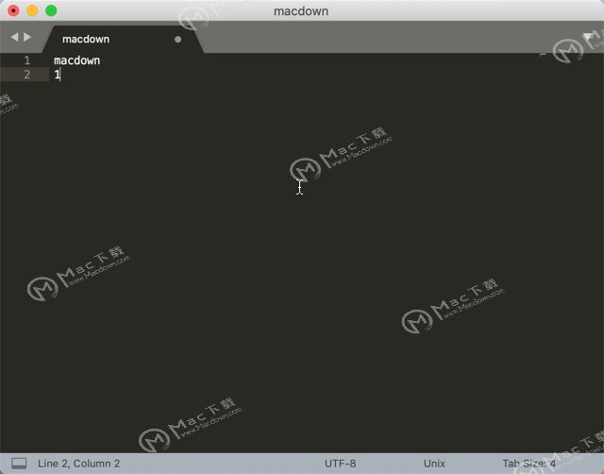Toggle the side bar icon in status bar

tap(19, 464)
